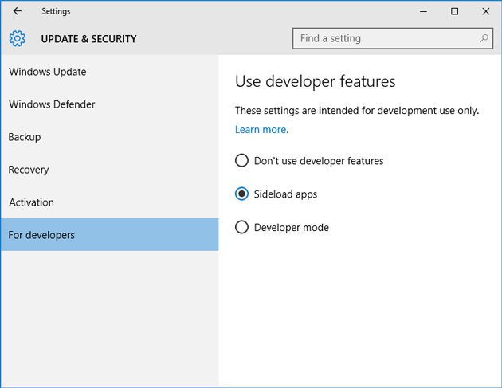
Task: Switch to the Windows Defender page
Action: [x=52, y=104]
